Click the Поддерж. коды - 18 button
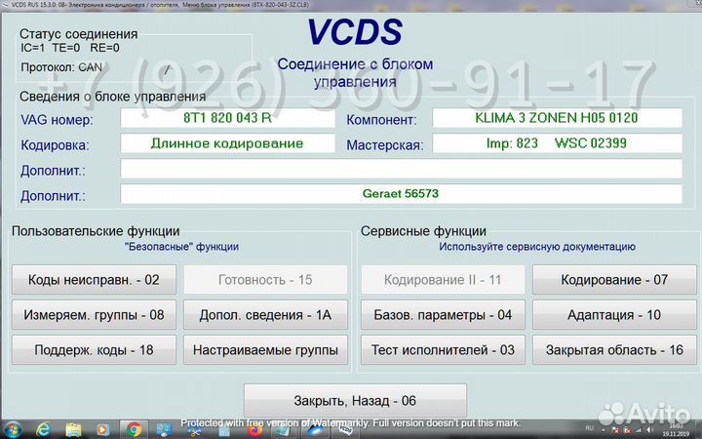702x439 pixels. click(94, 350)
